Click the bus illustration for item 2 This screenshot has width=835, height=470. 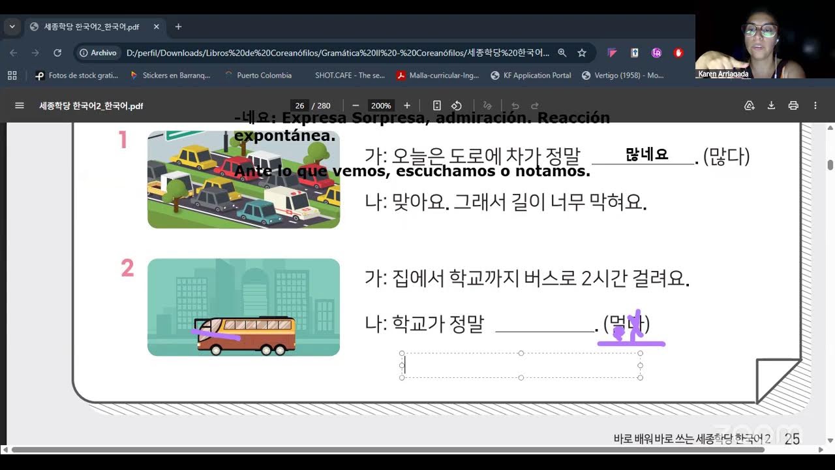[243, 307]
